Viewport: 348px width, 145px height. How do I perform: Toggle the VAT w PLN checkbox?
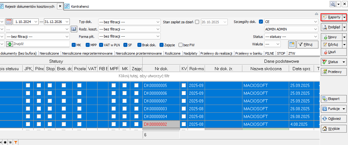click(101, 45)
